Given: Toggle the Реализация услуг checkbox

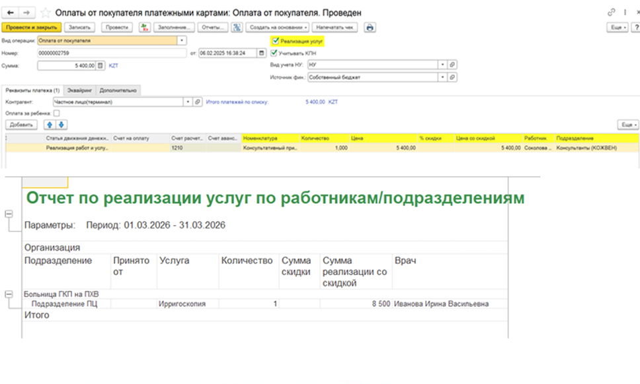Looking at the screenshot, I should [276, 41].
